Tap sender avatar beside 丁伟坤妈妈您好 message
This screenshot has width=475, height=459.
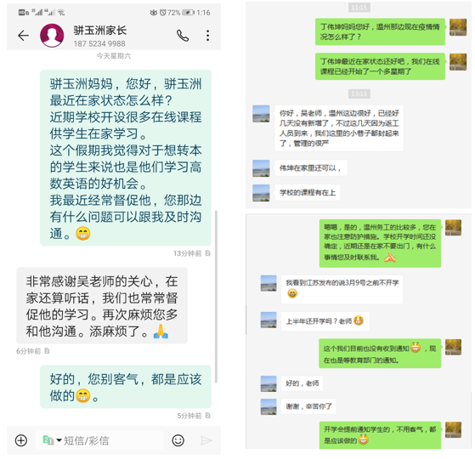point(458,27)
